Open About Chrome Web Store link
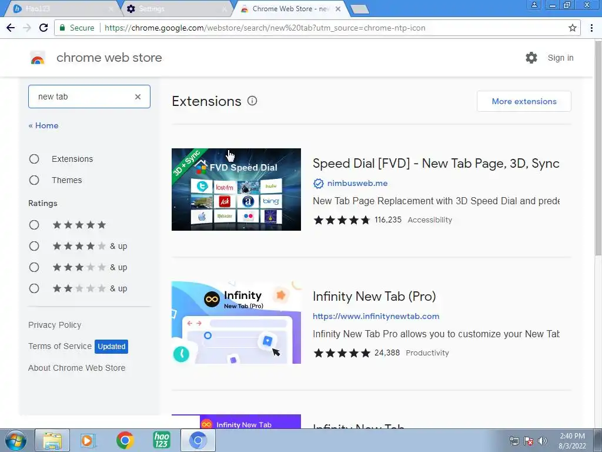The height and width of the screenshot is (452, 602). tap(77, 368)
